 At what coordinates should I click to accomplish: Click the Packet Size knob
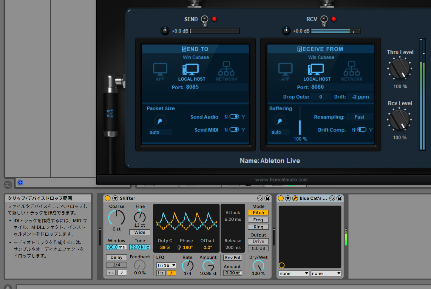point(160,121)
